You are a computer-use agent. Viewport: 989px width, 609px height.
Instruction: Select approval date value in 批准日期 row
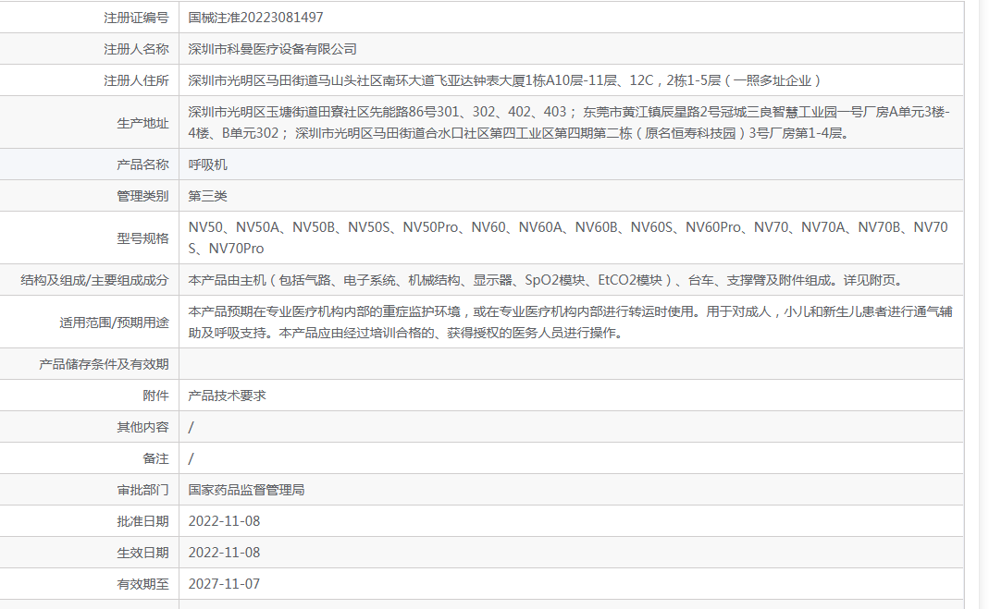point(225,521)
